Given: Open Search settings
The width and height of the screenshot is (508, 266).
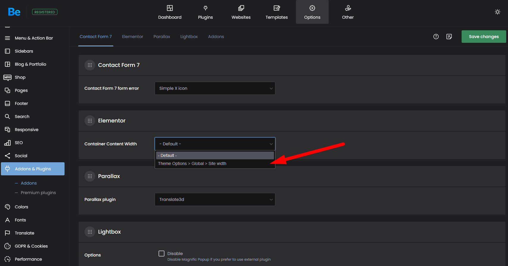Looking at the screenshot, I should click(33, 117).
